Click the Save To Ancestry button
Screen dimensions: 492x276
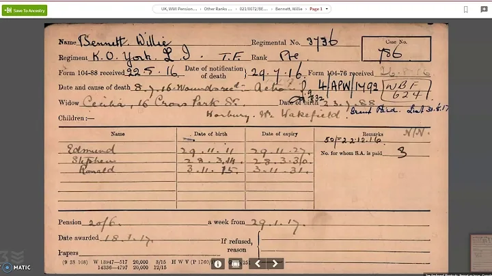pos(25,10)
